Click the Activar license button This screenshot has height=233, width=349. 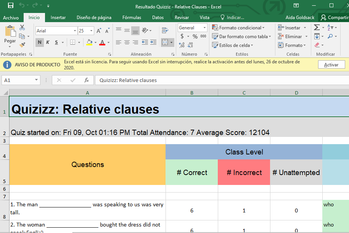pyautogui.click(x=331, y=65)
